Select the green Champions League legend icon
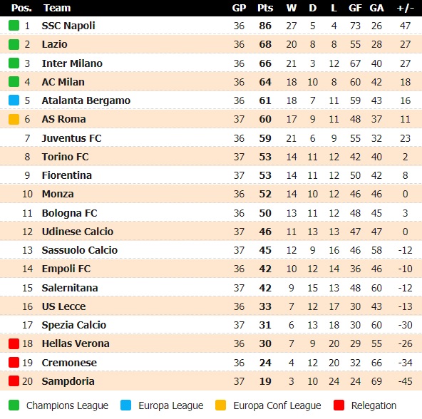Viewport: 422px width, 419px height. (x=14, y=405)
